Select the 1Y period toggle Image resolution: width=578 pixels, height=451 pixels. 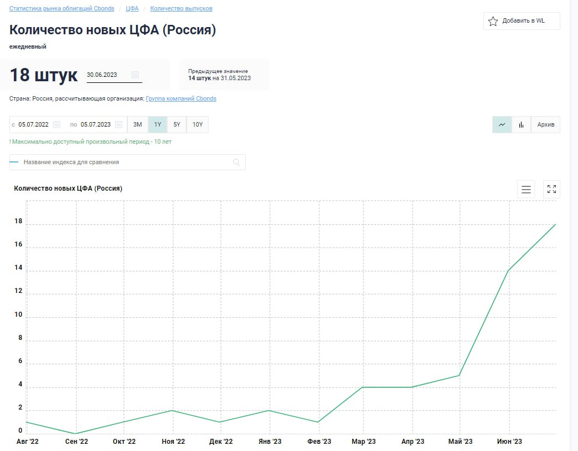158,124
